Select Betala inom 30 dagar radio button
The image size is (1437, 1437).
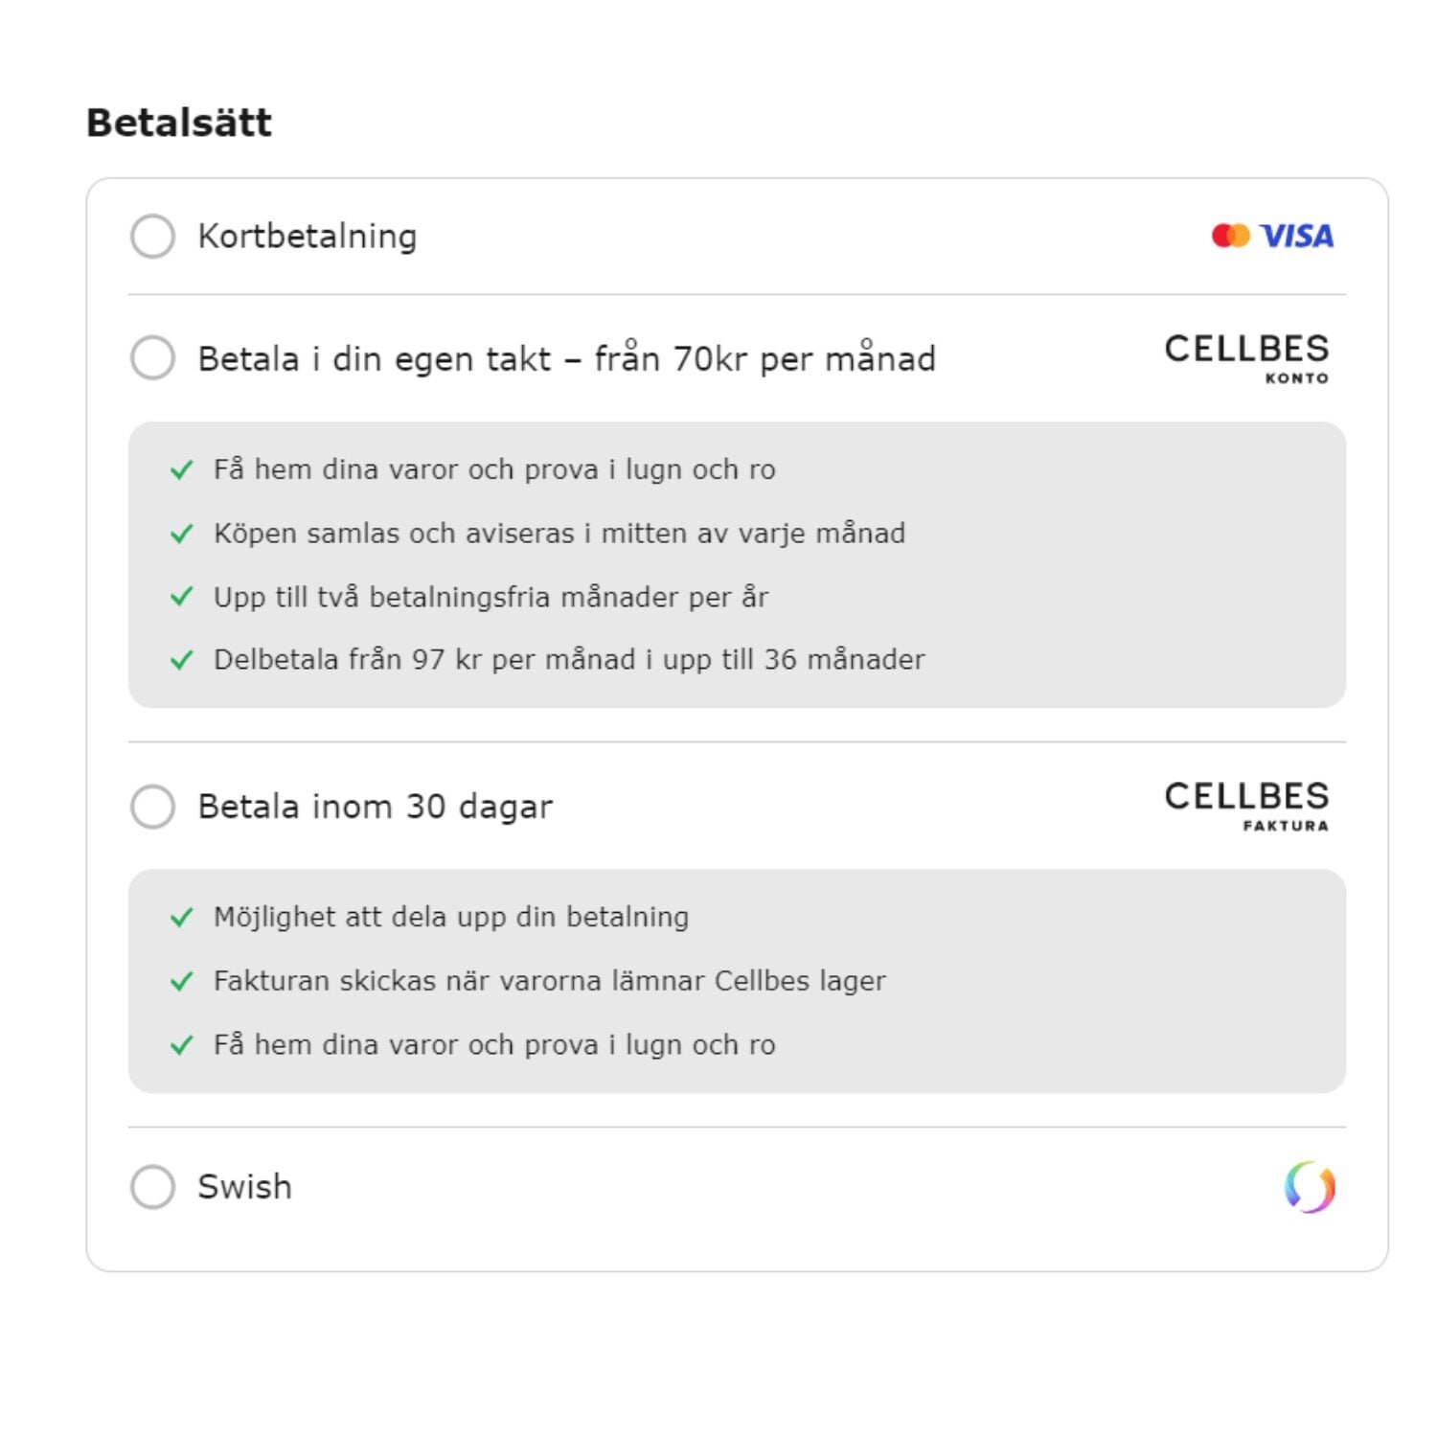152,807
